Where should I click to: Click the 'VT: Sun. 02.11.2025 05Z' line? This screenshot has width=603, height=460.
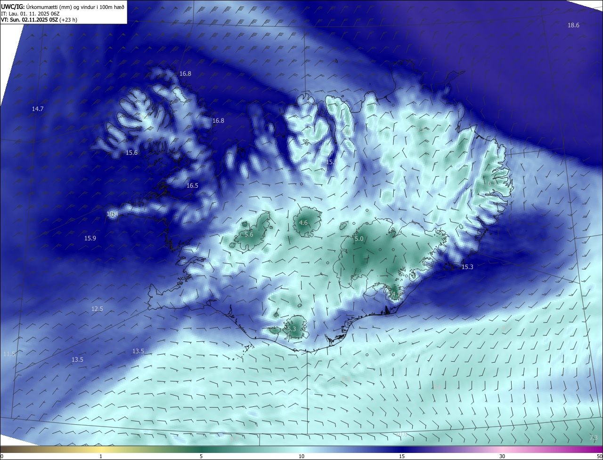39,20
